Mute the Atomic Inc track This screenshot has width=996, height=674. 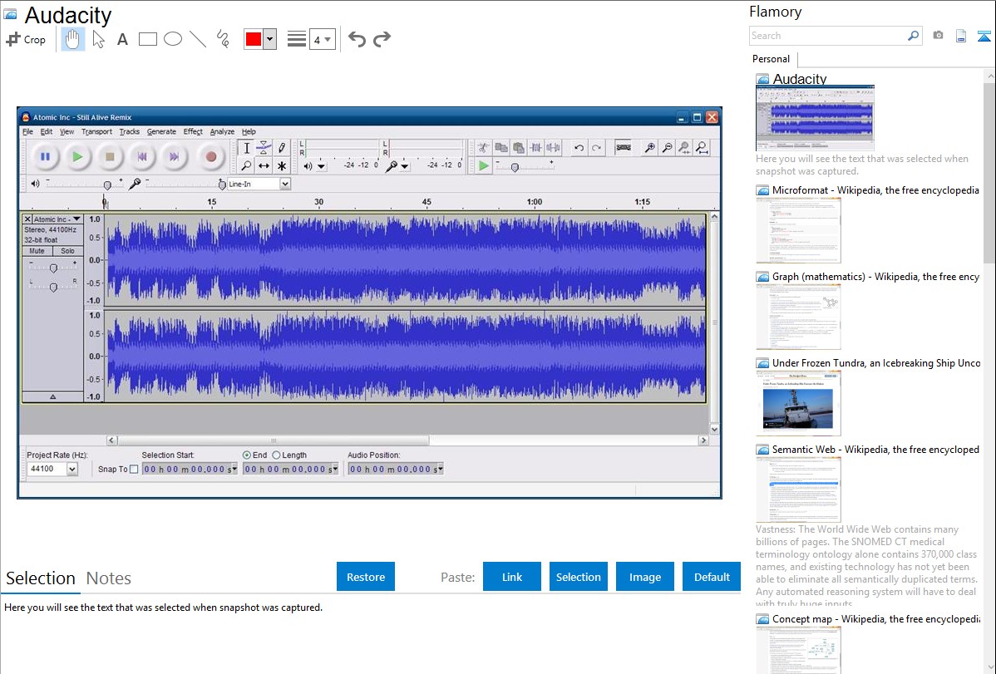37,251
